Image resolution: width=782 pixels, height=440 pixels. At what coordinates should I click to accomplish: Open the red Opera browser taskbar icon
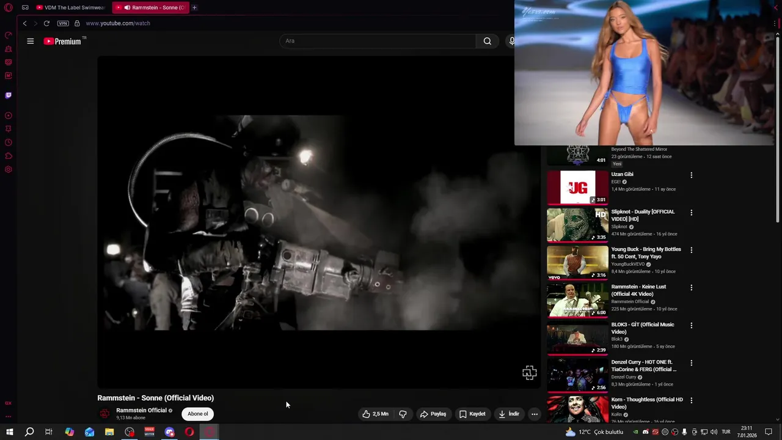(x=189, y=432)
